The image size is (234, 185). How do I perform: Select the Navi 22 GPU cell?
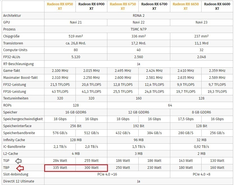click(x=139, y=22)
